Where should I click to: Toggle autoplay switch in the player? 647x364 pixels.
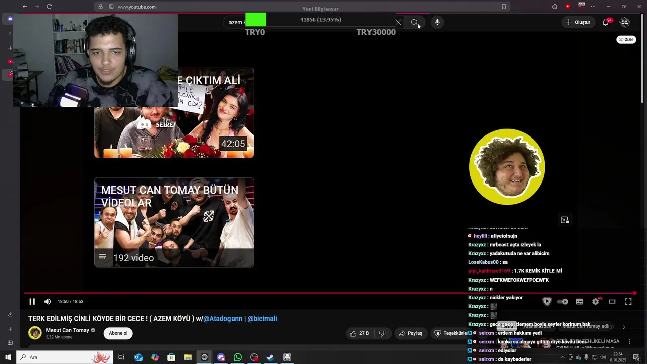[x=563, y=302]
